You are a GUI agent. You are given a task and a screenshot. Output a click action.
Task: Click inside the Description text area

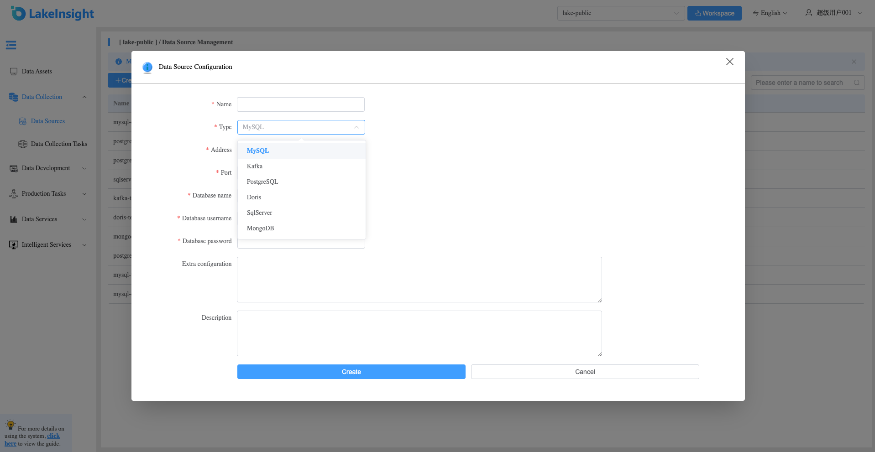coord(419,333)
